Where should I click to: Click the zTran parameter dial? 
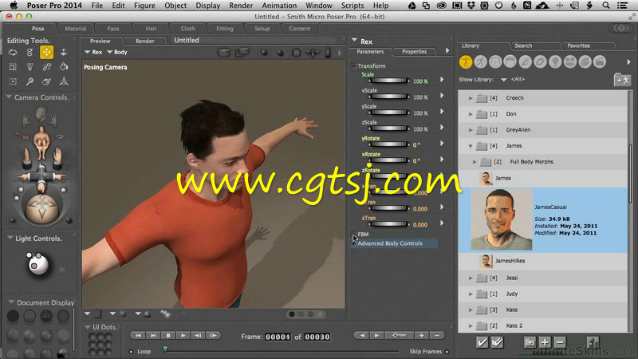389,224
